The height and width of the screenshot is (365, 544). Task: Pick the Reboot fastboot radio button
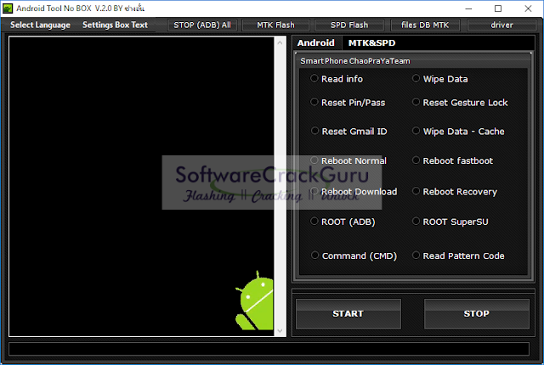point(452,160)
